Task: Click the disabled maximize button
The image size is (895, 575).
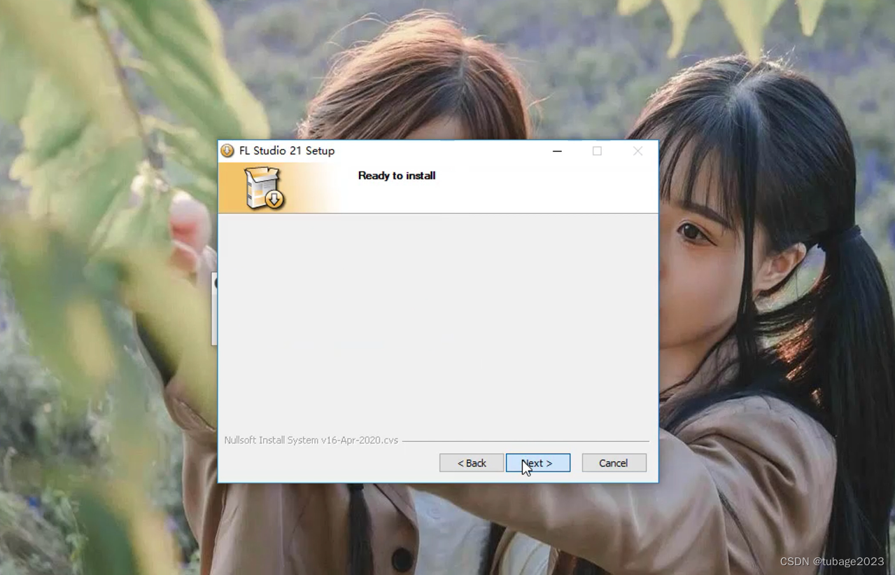Action: (597, 151)
